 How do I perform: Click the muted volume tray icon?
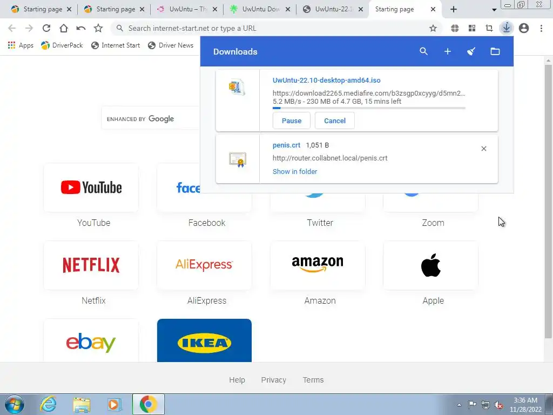(x=498, y=405)
